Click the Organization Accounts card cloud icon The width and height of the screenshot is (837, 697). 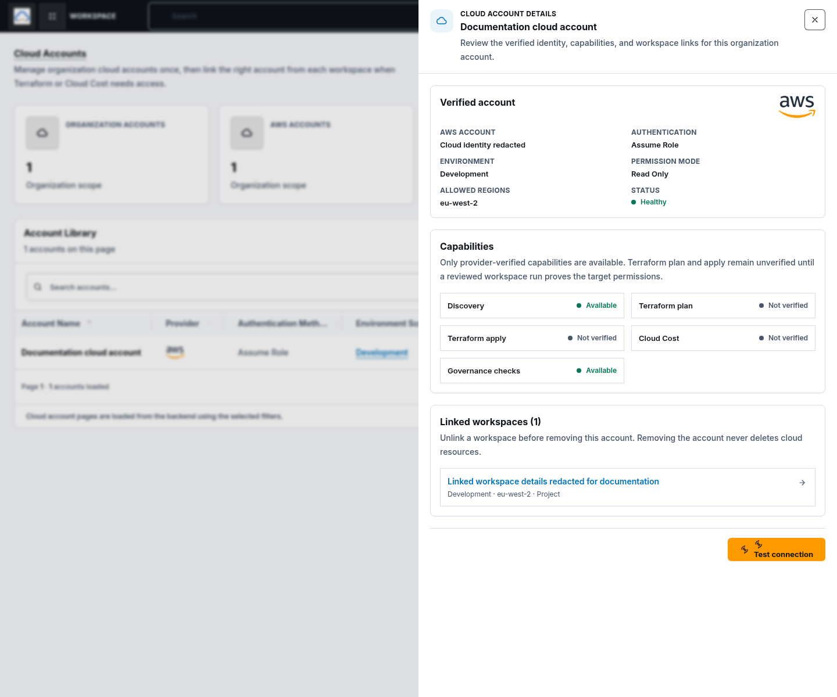42,133
